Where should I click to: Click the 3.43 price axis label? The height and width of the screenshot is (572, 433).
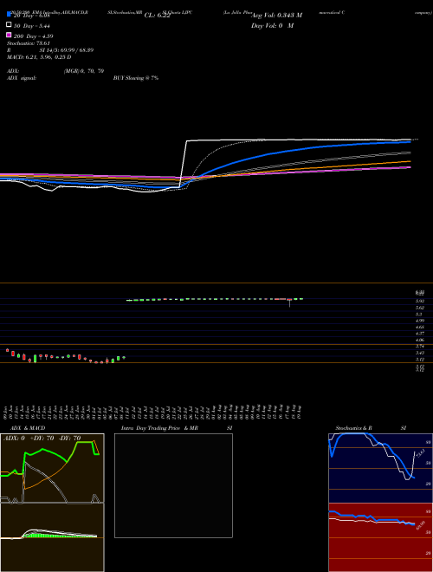click(x=419, y=353)
